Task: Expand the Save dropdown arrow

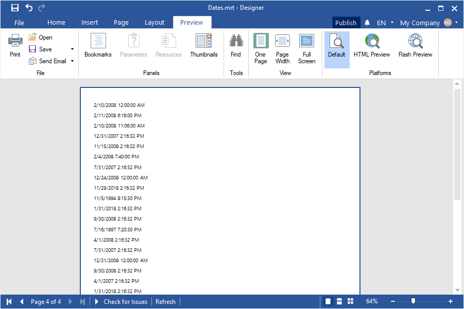Action: click(72, 49)
